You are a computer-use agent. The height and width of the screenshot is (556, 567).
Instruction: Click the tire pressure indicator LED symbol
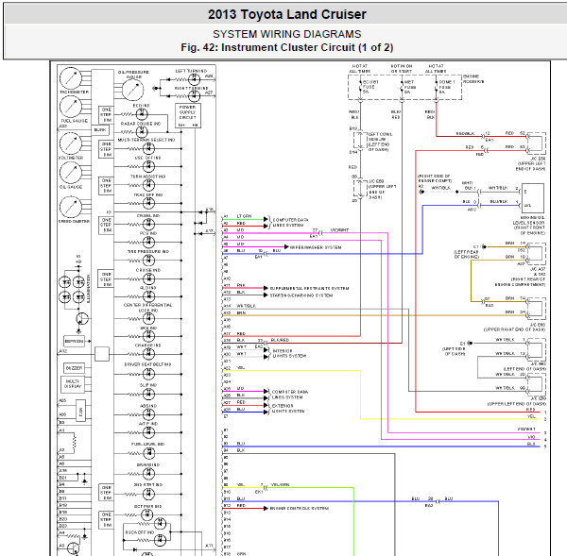(148, 261)
